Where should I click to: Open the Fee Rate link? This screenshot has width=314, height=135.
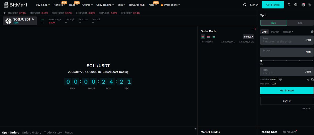coord(307,108)
